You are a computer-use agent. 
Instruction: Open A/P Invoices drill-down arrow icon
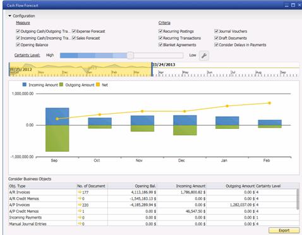(x=80, y=205)
